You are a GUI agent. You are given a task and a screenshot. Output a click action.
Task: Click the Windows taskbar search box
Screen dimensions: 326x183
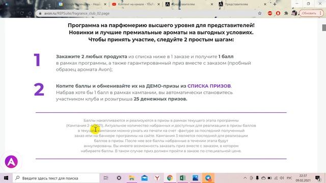click(x=56, y=178)
